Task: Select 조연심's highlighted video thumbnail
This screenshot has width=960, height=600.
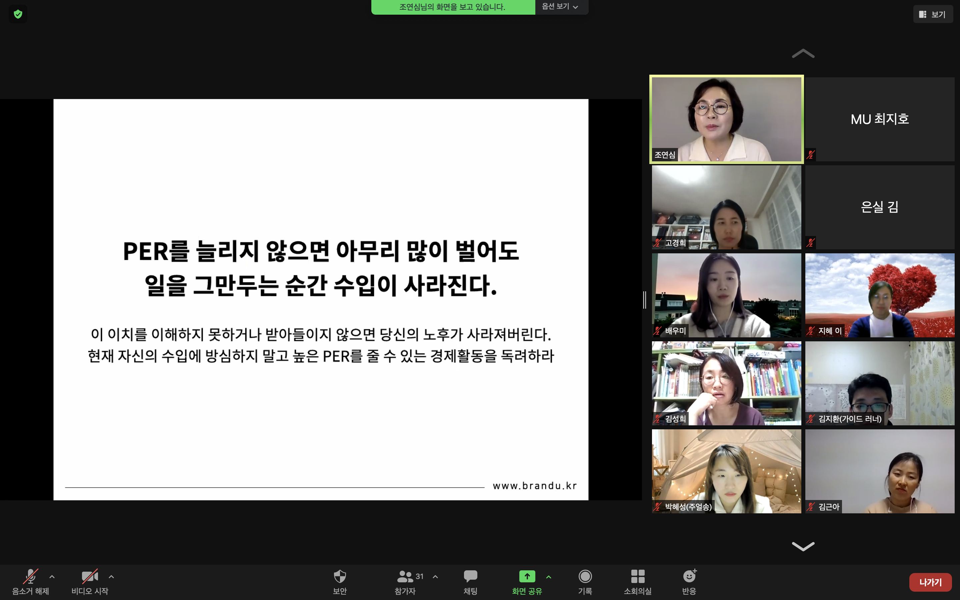Action: tap(726, 119)
